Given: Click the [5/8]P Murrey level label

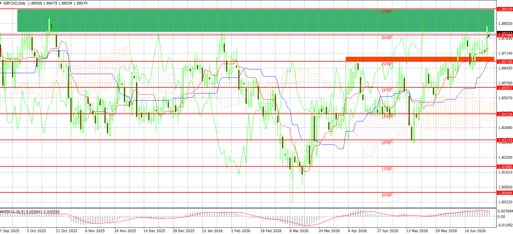Looking at the screenshot, I should (387, 64).
